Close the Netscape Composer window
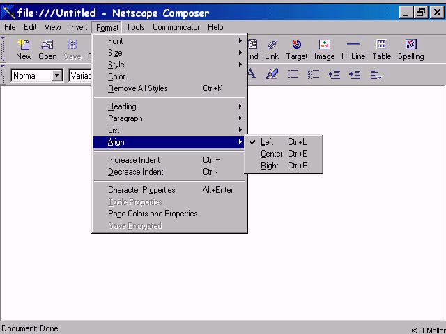Screen dimensions: 446x334 tap(437, 13)
